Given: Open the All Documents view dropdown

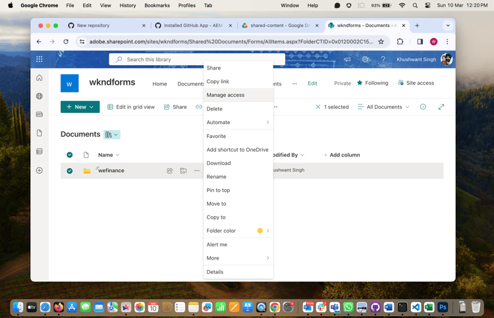Looking at the screenshot, I should 383,107.
